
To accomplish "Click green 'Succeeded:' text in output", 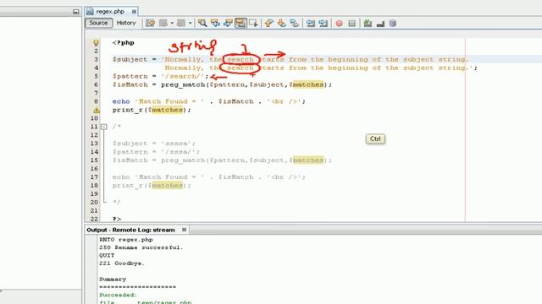I will point(118,295).
